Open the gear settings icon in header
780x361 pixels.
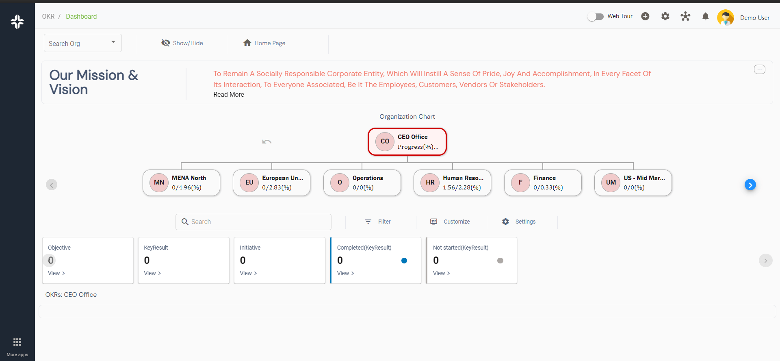(x=665, y=16)
